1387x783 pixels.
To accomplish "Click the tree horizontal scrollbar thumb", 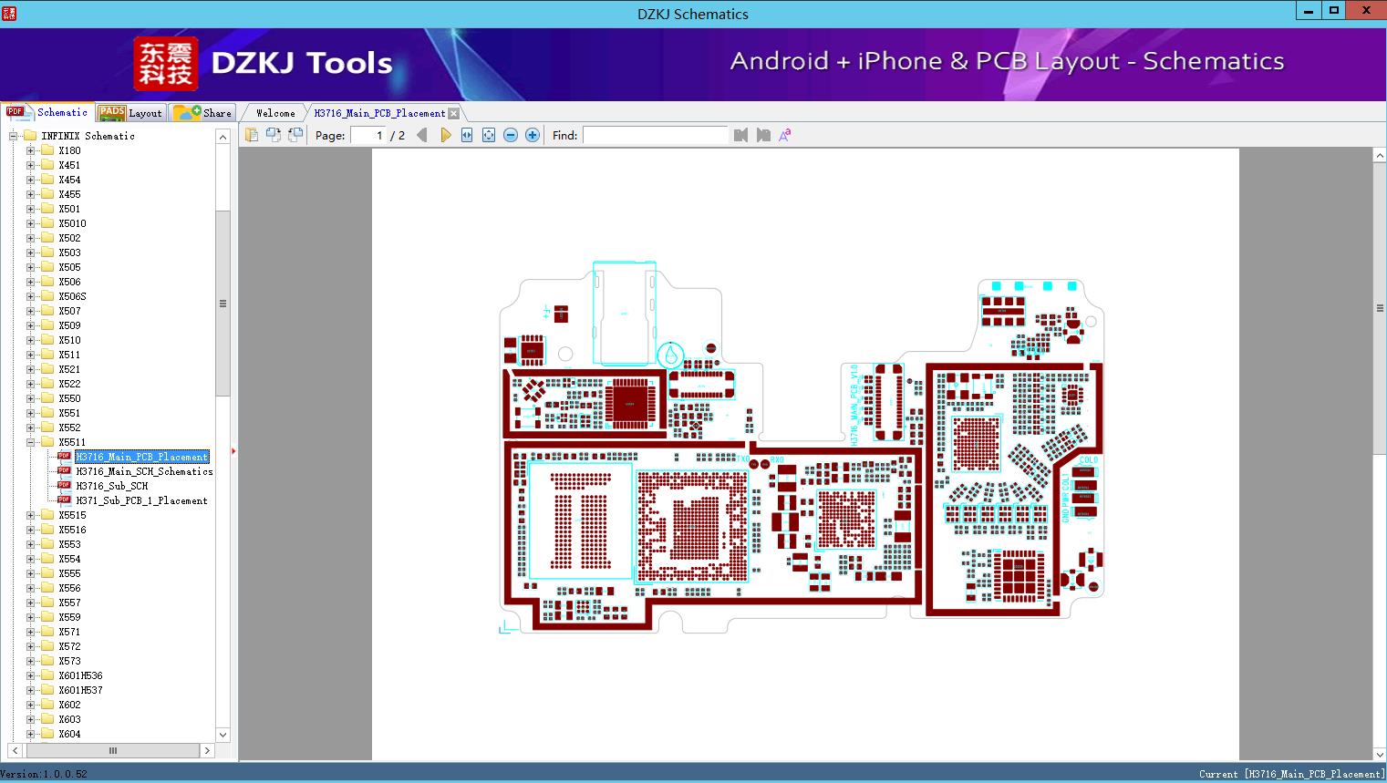I will coord(112,750).
